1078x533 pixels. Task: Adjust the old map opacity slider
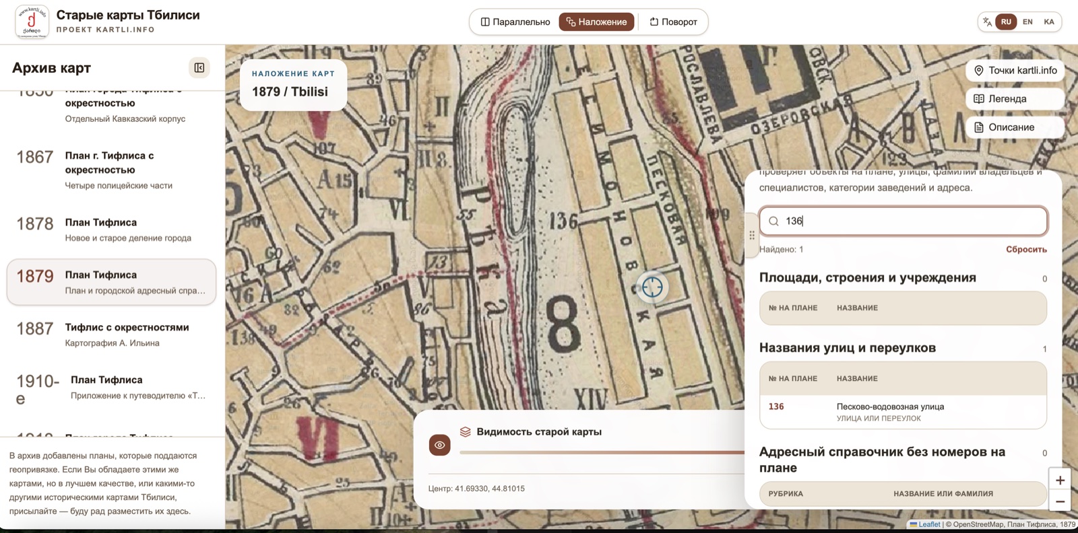[x=602, y=452]
